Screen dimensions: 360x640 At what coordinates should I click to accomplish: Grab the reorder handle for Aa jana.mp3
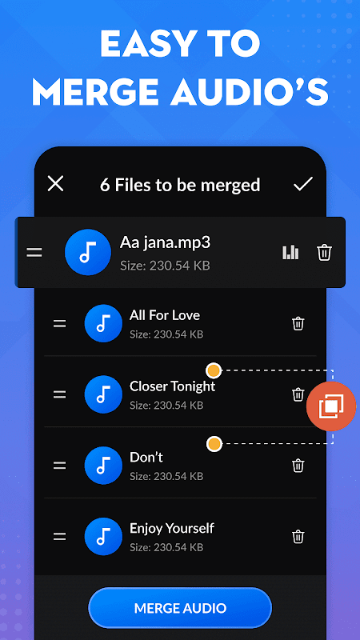(34, 253)
